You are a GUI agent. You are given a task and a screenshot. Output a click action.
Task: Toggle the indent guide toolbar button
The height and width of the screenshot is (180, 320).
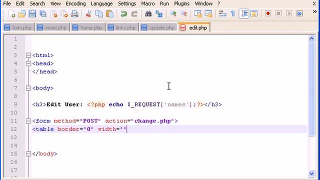pos(244,14)
